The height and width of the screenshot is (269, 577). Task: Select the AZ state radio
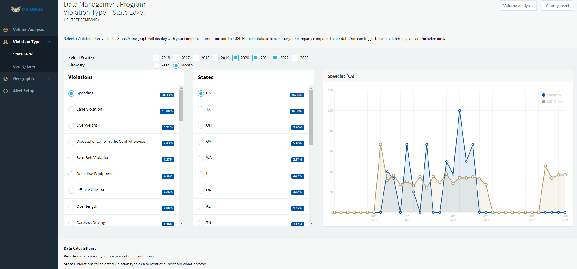click(201, 207)
